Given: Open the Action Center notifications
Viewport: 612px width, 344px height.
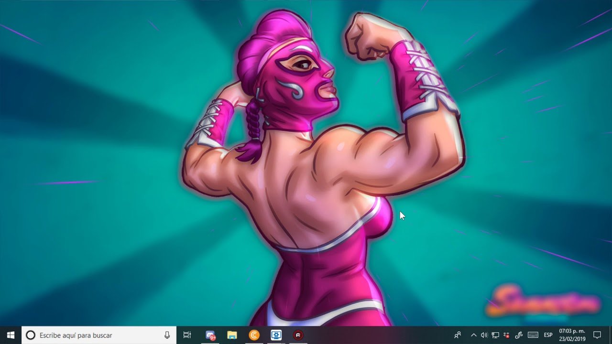Looking at the screenshot, I should [597, 335].
